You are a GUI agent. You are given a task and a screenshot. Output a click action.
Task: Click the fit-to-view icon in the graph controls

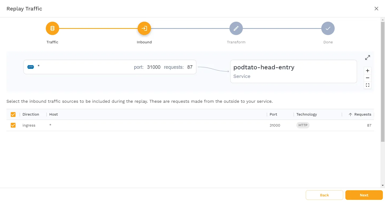coord(367,85)
